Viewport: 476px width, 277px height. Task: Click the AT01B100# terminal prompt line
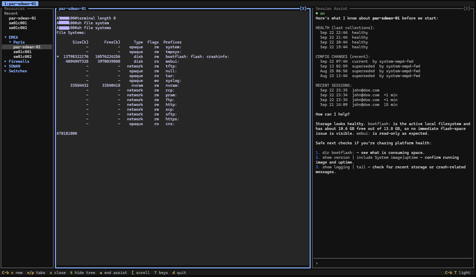67,133
